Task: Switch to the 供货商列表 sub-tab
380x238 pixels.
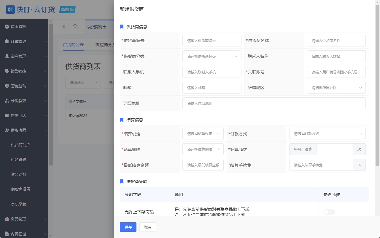Action: [73, 45]
